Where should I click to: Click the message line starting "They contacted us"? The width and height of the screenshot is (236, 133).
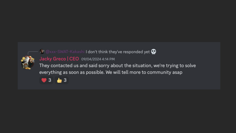pyautogui.click(x=117, y=66)
